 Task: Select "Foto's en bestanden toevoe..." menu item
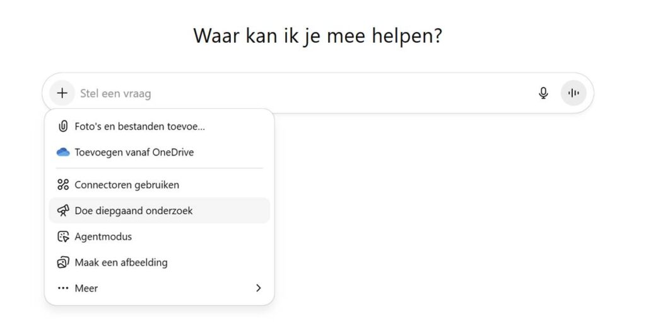point(139,126)
